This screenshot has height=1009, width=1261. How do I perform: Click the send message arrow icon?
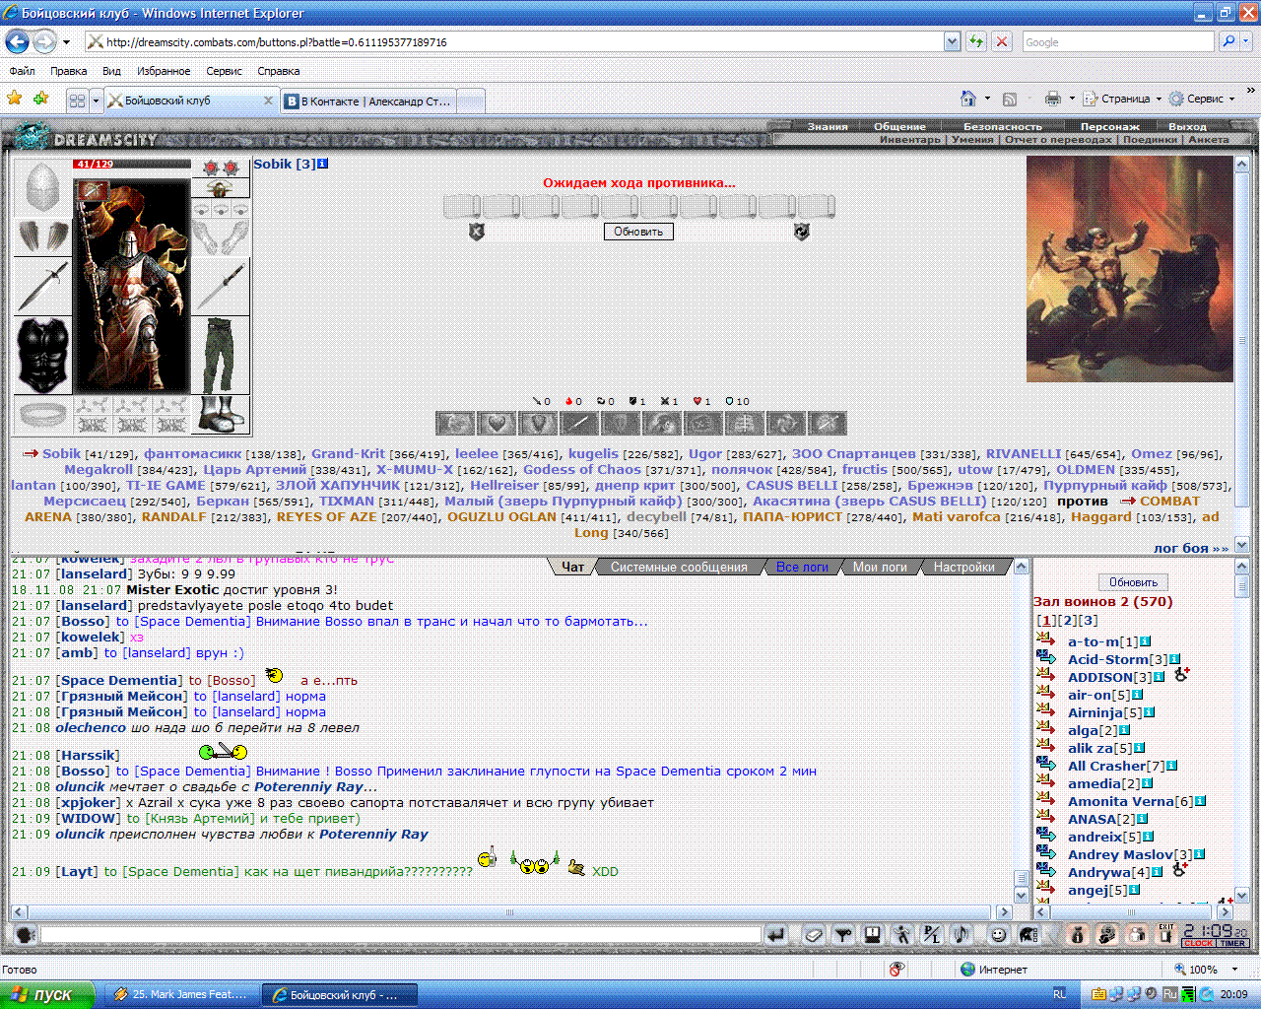point(776,935)
